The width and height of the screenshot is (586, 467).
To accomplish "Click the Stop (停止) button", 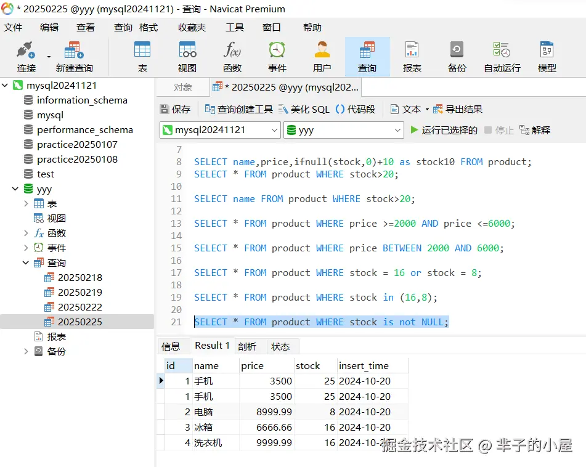I will pos(499,130).
